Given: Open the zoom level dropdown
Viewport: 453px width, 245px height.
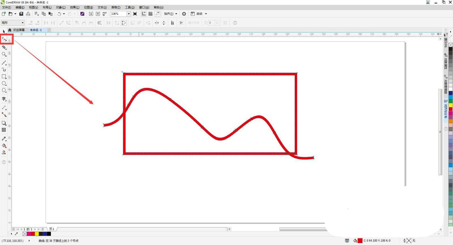Looking at the screenshot, I should 129,14.
